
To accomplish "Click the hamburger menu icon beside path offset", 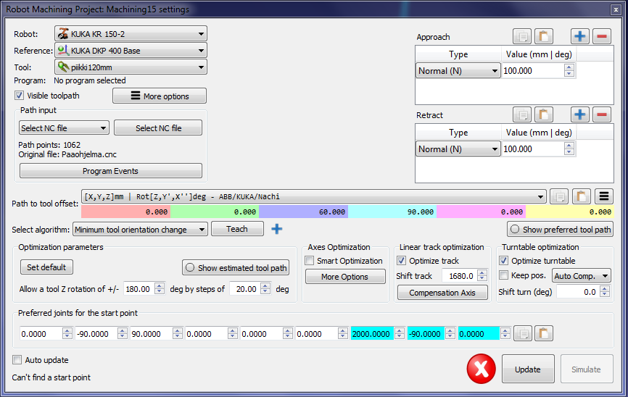I will pos(603,196).
